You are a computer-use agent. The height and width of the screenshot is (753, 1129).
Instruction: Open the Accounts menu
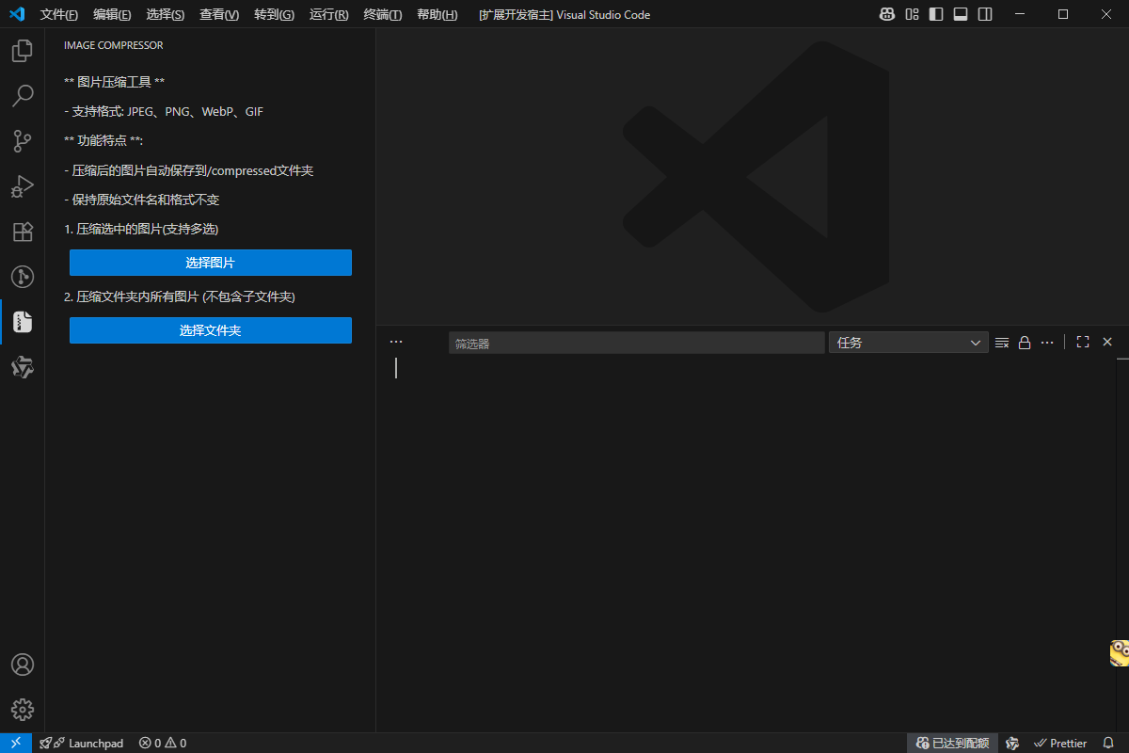point(23,665)
